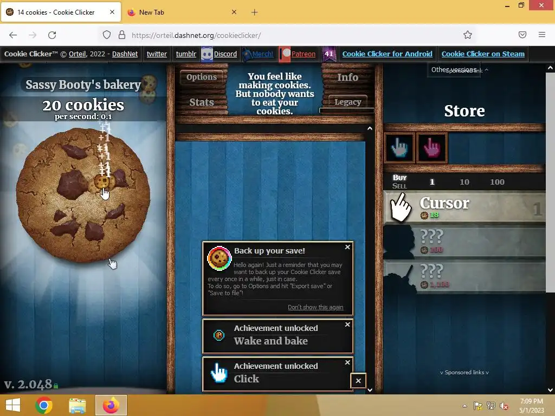Image resolution: width=555 pixels, height=416 pixels.
Task: Click the Click achievement cursor icon
Action: click(x=219, y=373)
